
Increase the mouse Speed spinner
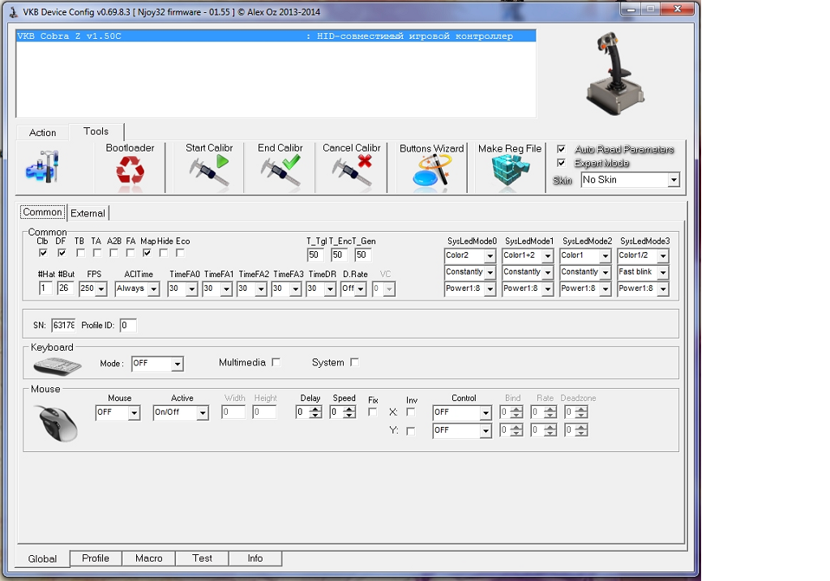[349, 409]
